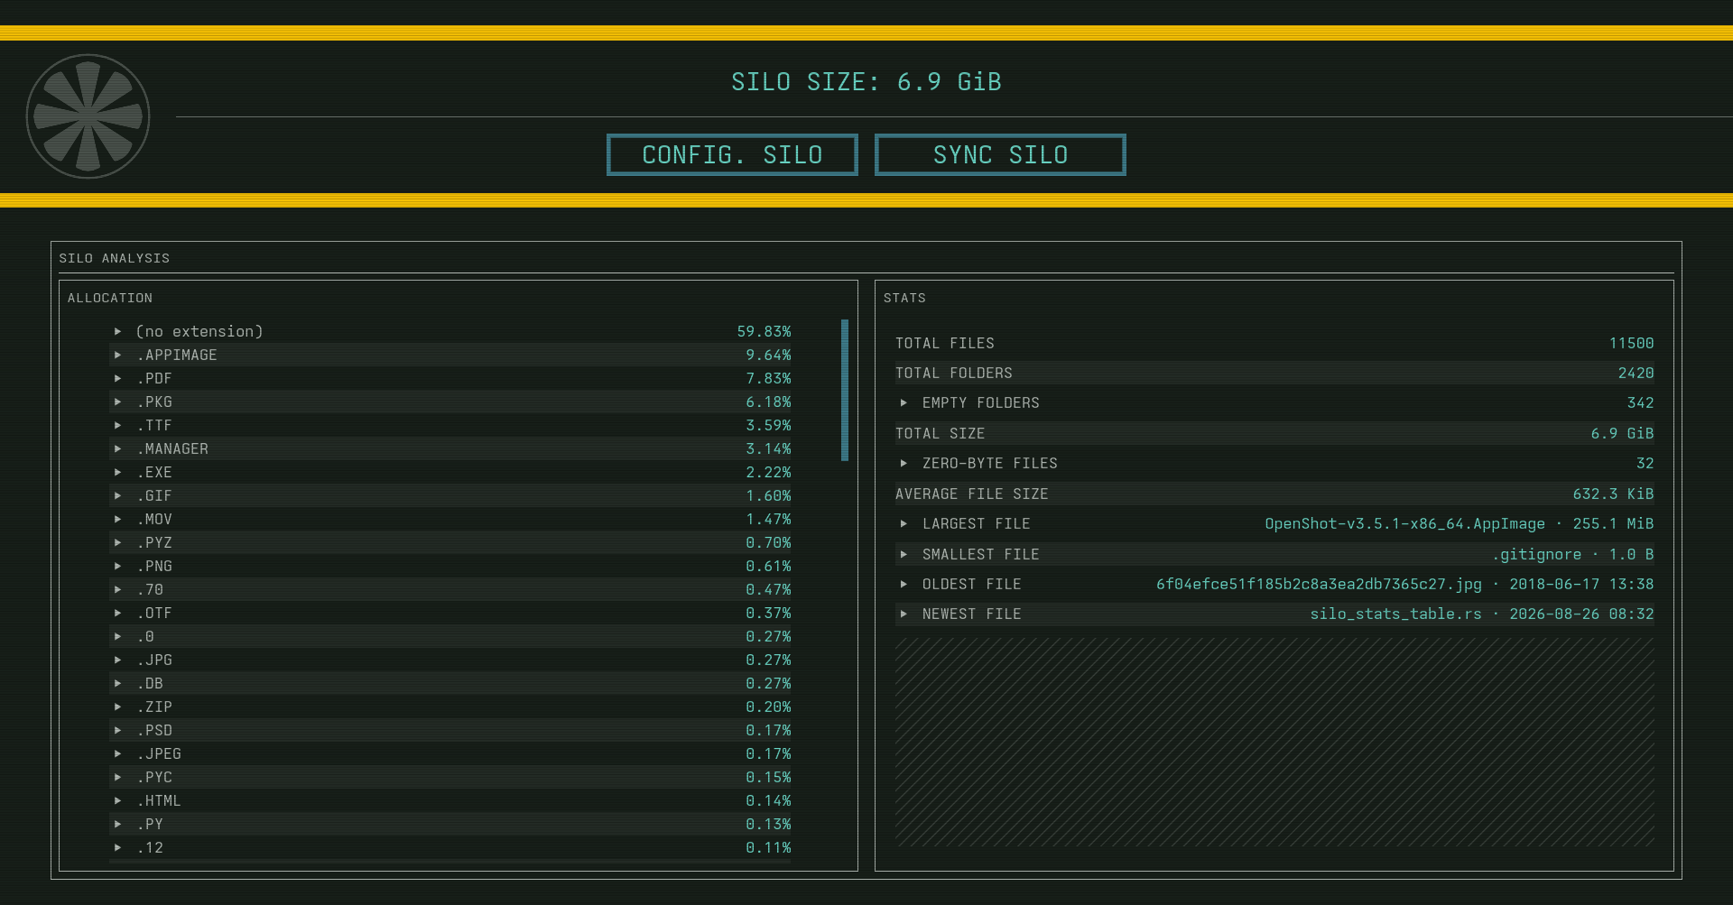Expand the .PYC row arrow
This screenshot has height=905, width=1733.
pos(118,777)
